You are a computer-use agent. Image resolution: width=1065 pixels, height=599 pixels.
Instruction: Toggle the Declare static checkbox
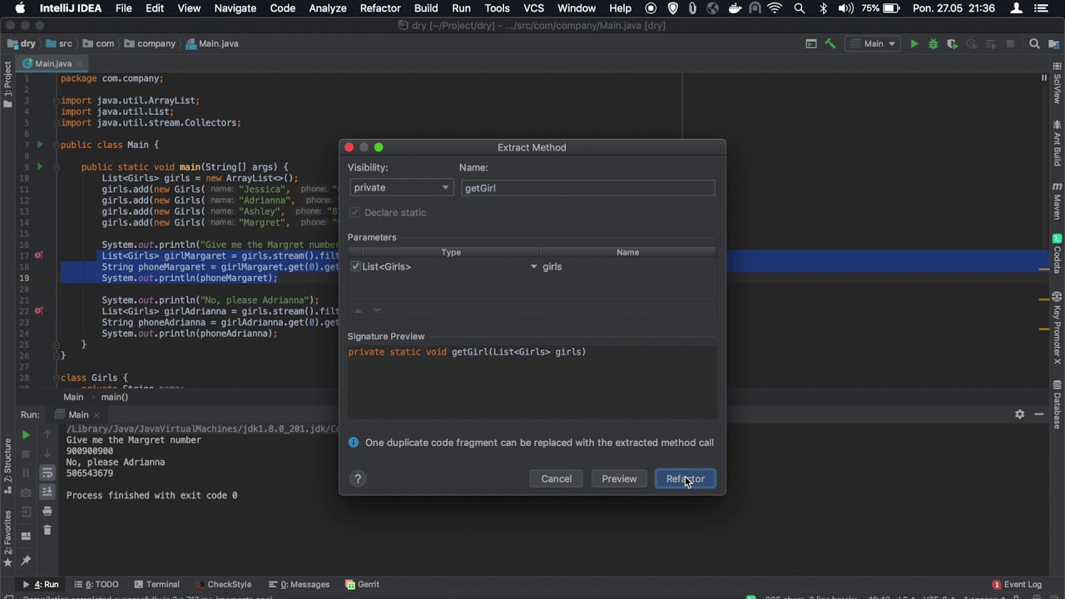356,212
